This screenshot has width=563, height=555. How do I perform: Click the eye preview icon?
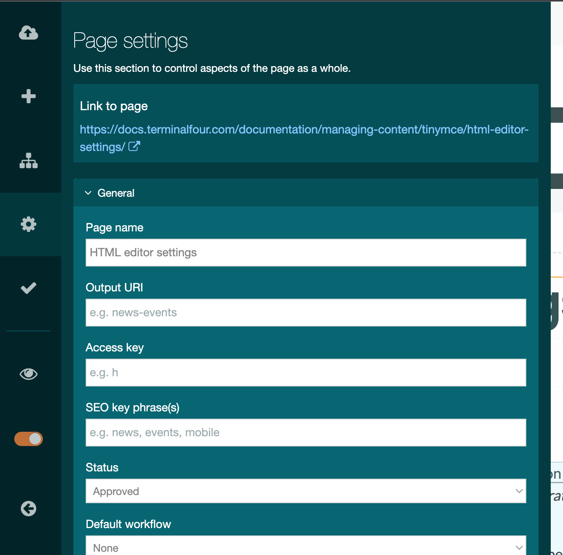click(x=29, y=374)
